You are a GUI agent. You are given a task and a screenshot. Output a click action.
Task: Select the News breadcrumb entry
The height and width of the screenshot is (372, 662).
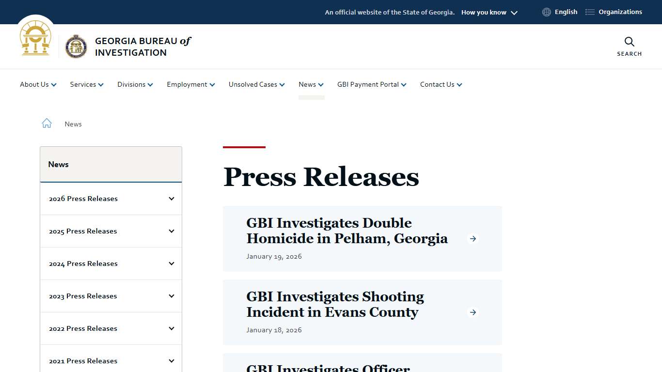tap(73, 124)
